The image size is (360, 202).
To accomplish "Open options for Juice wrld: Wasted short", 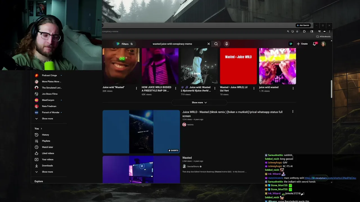I will click(215, 88).
